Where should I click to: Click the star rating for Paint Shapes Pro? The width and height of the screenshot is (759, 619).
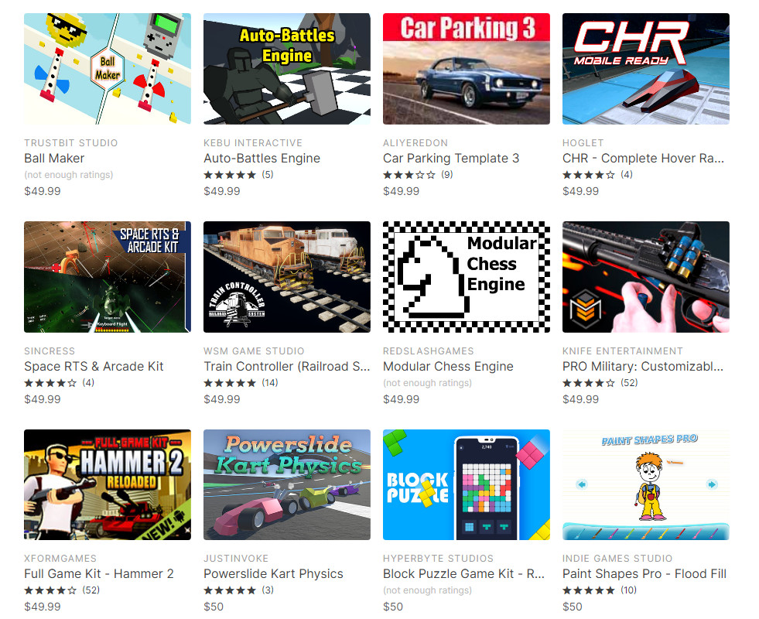pyautogui.click(x=589, y=590)
